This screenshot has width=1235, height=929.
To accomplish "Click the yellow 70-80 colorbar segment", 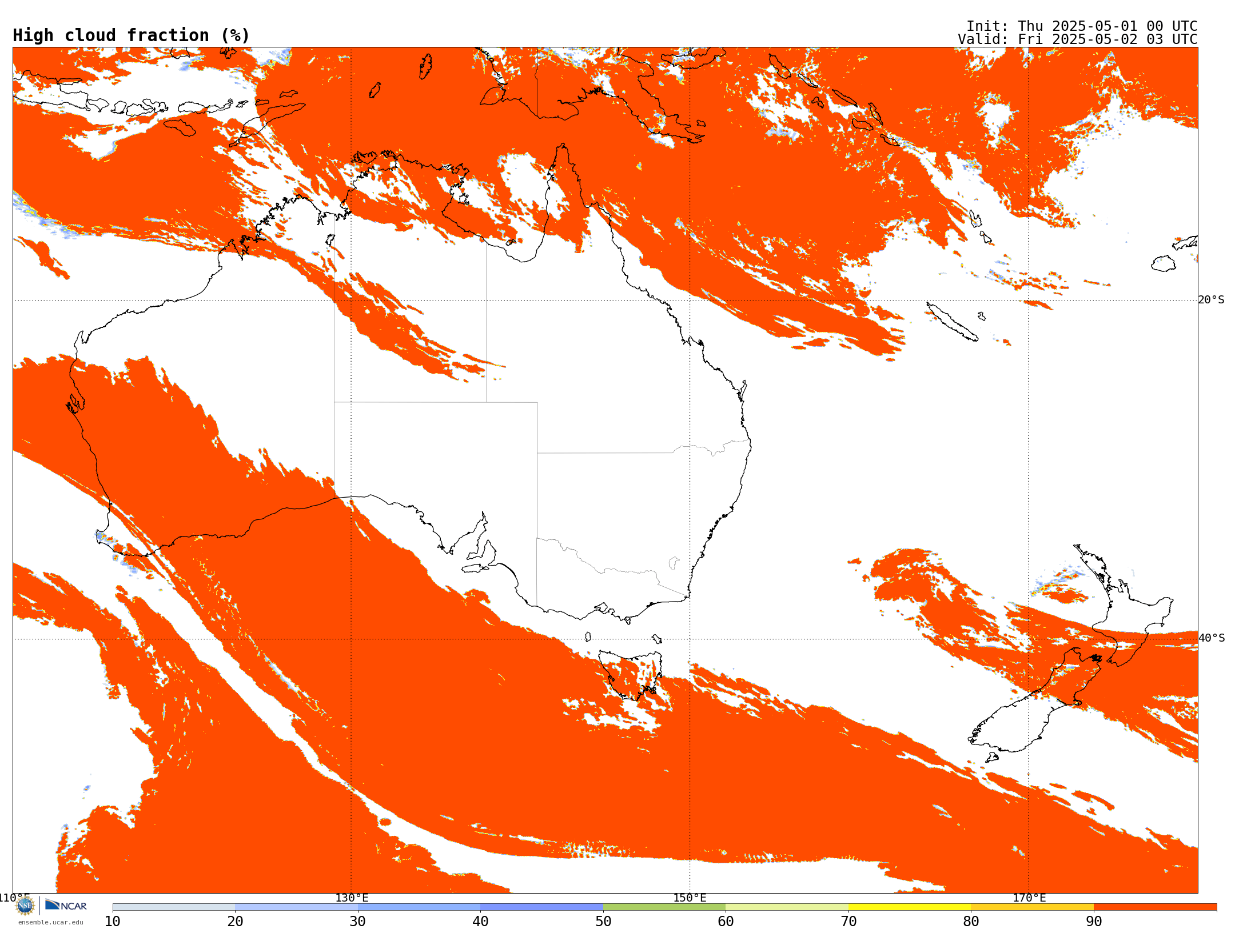I will (x=910, y=907).
